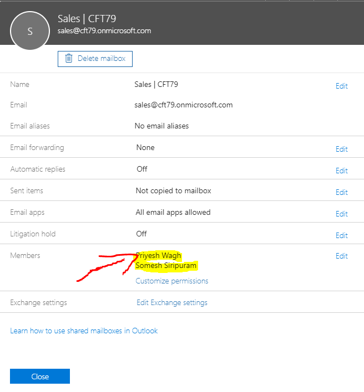Select member Somesh Siripuram
The height and width of the screenshot is (392, 364).
(166, 266)
